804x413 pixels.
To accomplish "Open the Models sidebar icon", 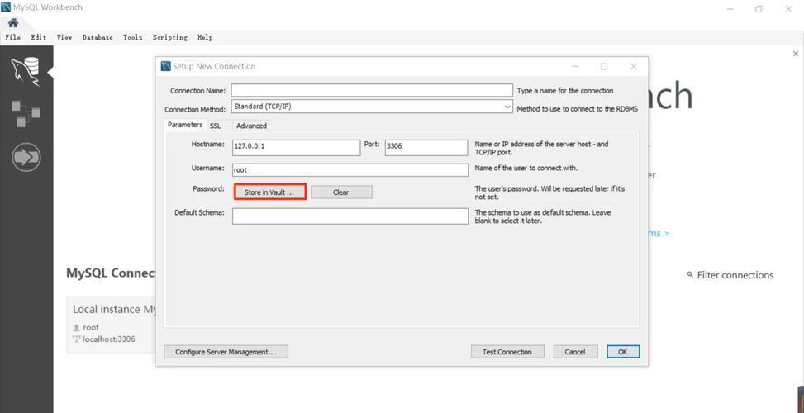I will [x=26, y=113].
